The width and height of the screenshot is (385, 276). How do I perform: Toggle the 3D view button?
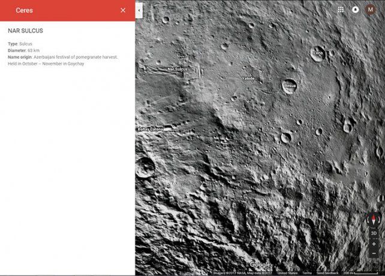[x=374, y=233]
